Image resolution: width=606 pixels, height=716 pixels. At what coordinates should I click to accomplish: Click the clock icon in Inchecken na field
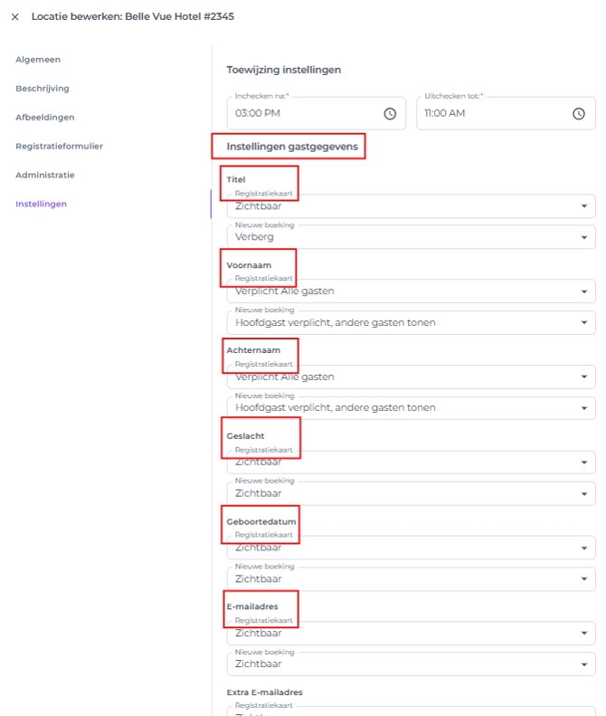[390, 114]
